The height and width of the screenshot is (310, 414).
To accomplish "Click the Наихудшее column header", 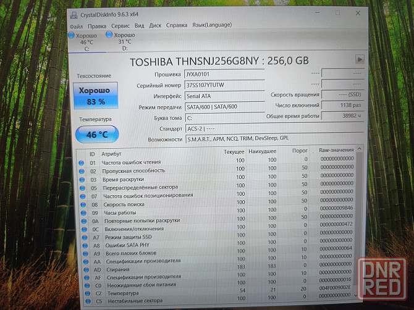I will tap(262, 151).
